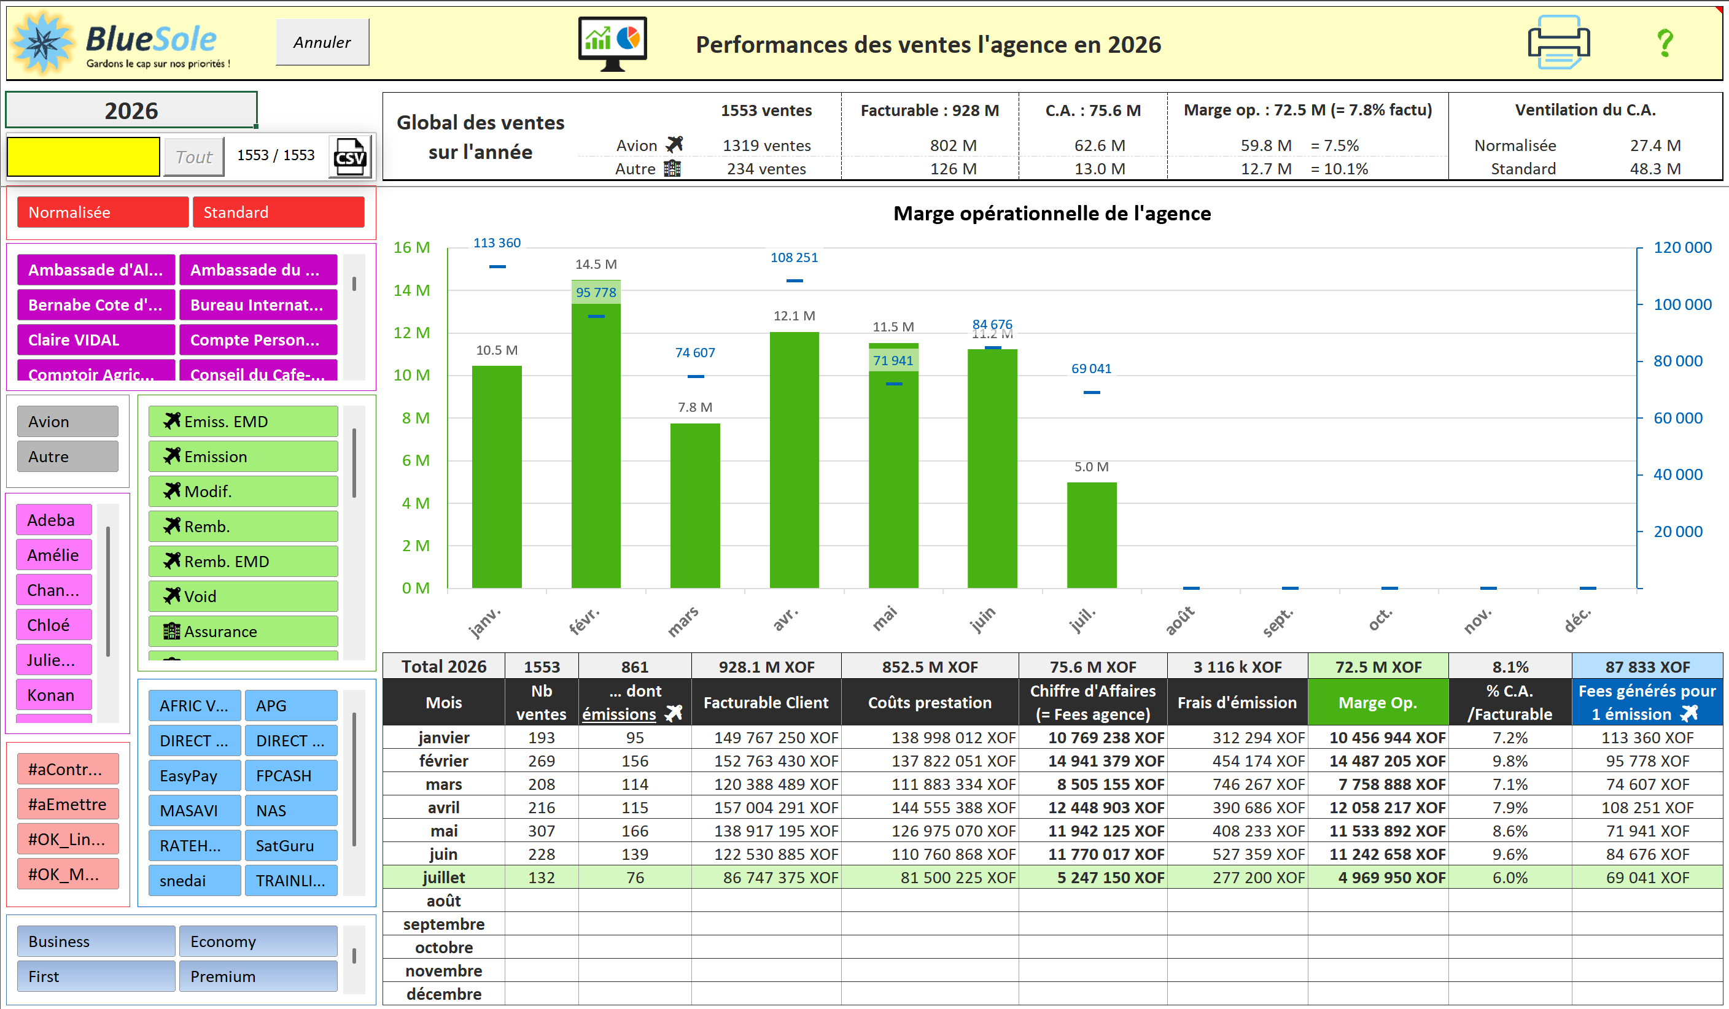
Task: Select the Remb. operation slicer item
Action: [x=244, y=527]
